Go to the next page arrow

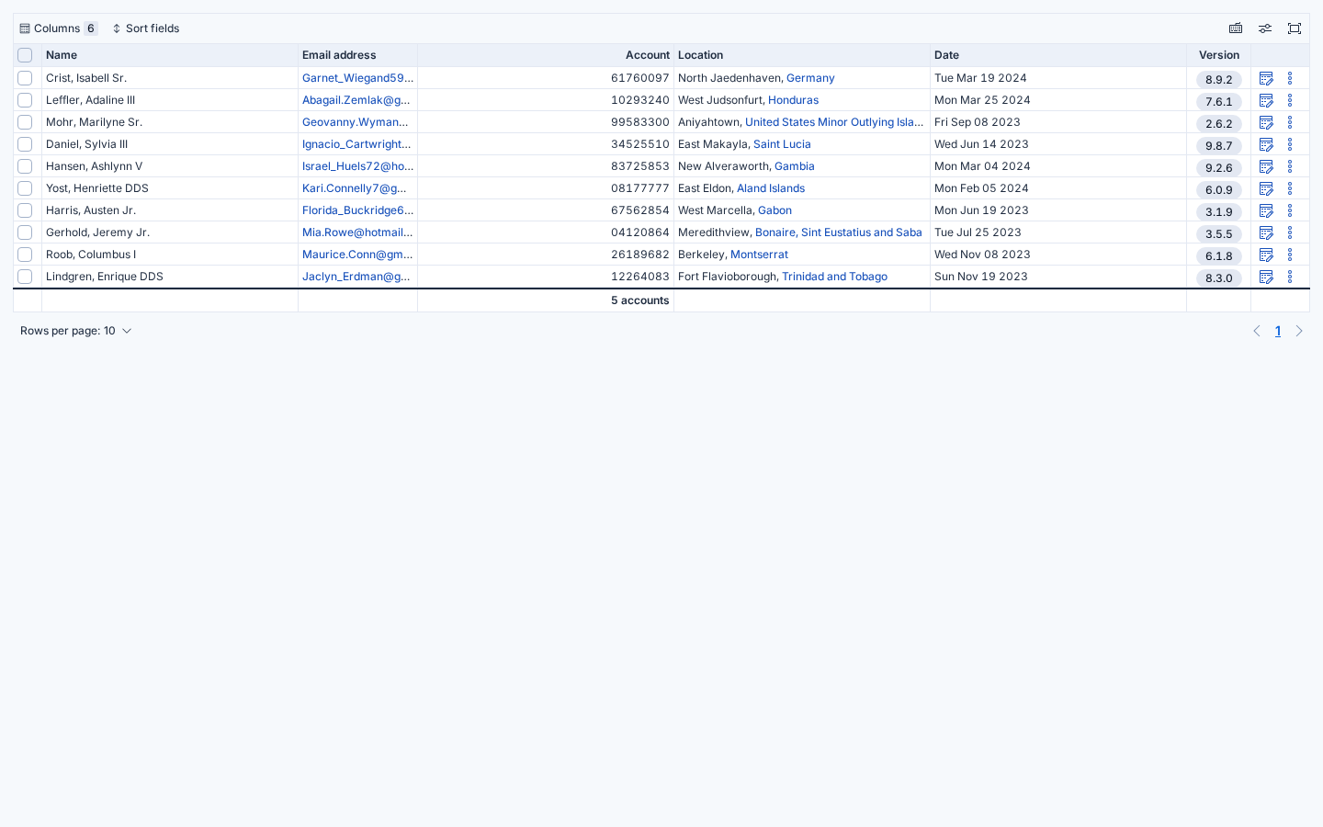[1299, 331]
